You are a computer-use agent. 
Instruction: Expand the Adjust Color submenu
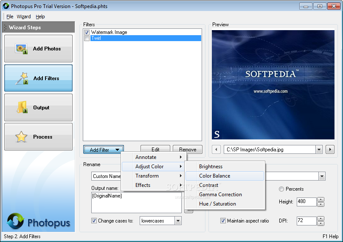tap(154, 167)
